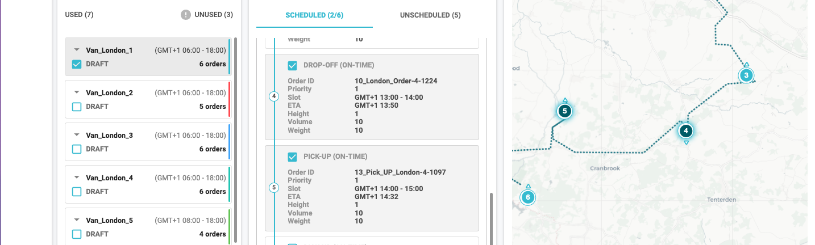Check the Van_London_2 draft checkbox
The height and width of the screenshot is (245, 815).
pos(77,107)
